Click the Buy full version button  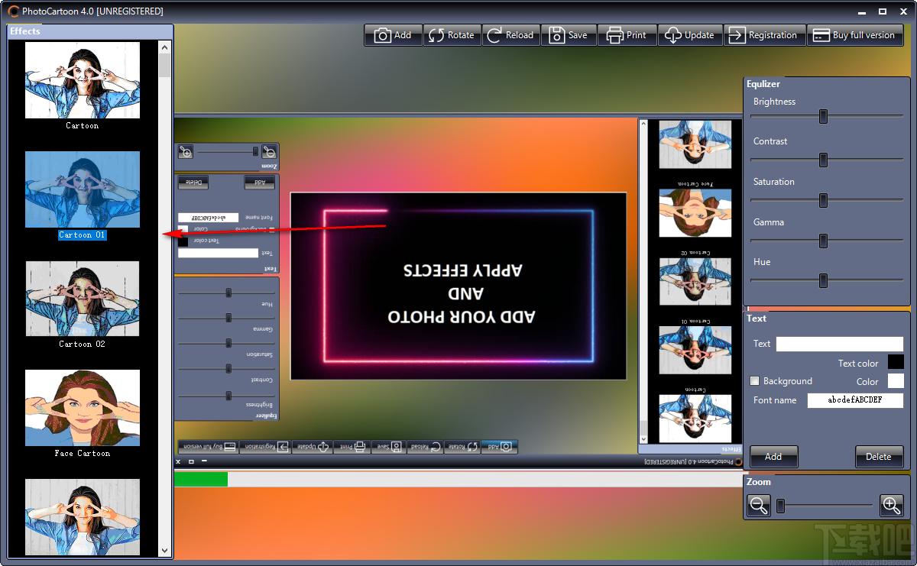click(855, 35)
